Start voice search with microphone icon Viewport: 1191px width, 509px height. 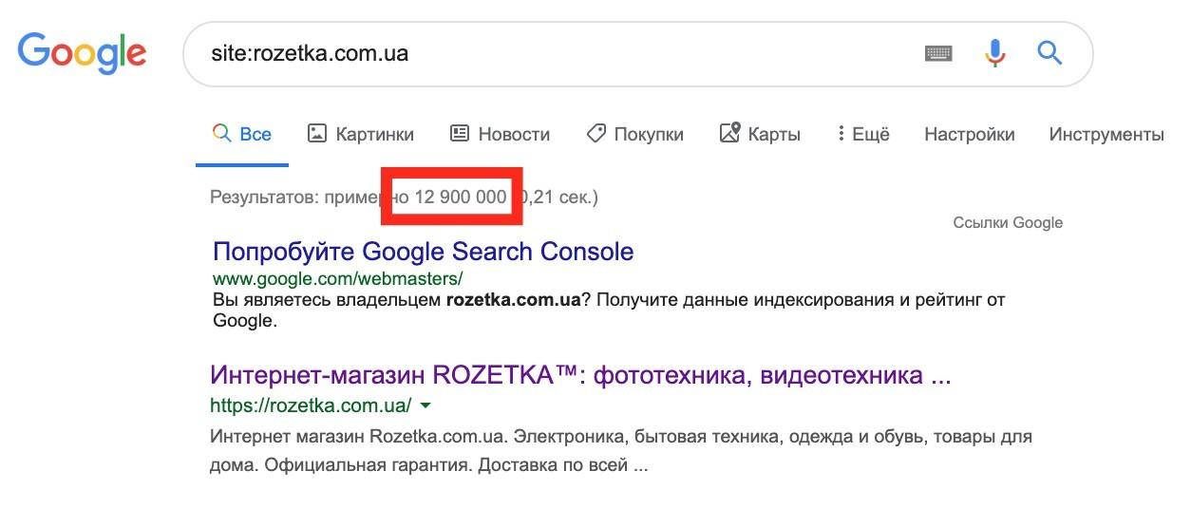[x=994, y=53]
